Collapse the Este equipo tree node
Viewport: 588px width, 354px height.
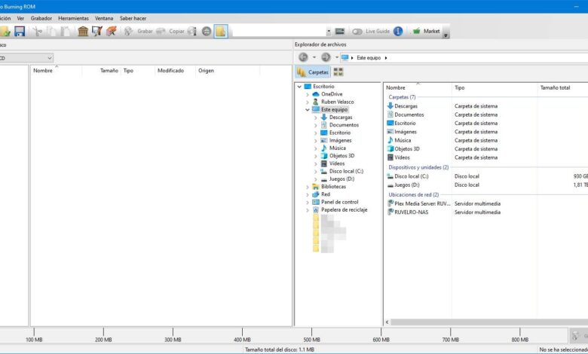tap(308, 110)
